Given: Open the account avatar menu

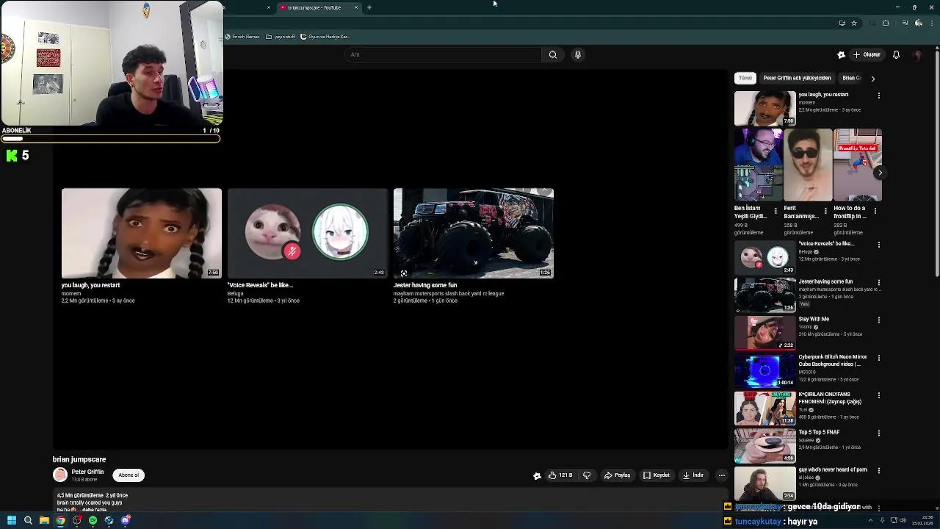Looking at the screenshot, I should tap(918, 54).
